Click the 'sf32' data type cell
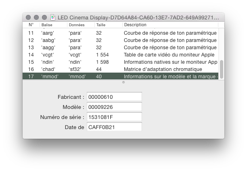 pos(75,69)
